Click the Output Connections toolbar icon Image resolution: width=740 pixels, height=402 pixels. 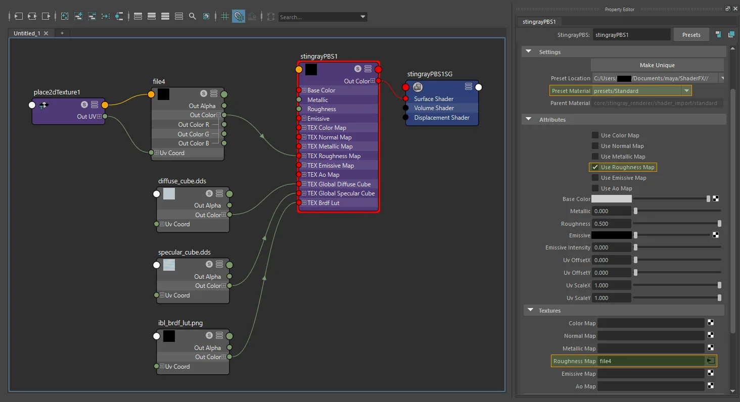pos(46,17)
